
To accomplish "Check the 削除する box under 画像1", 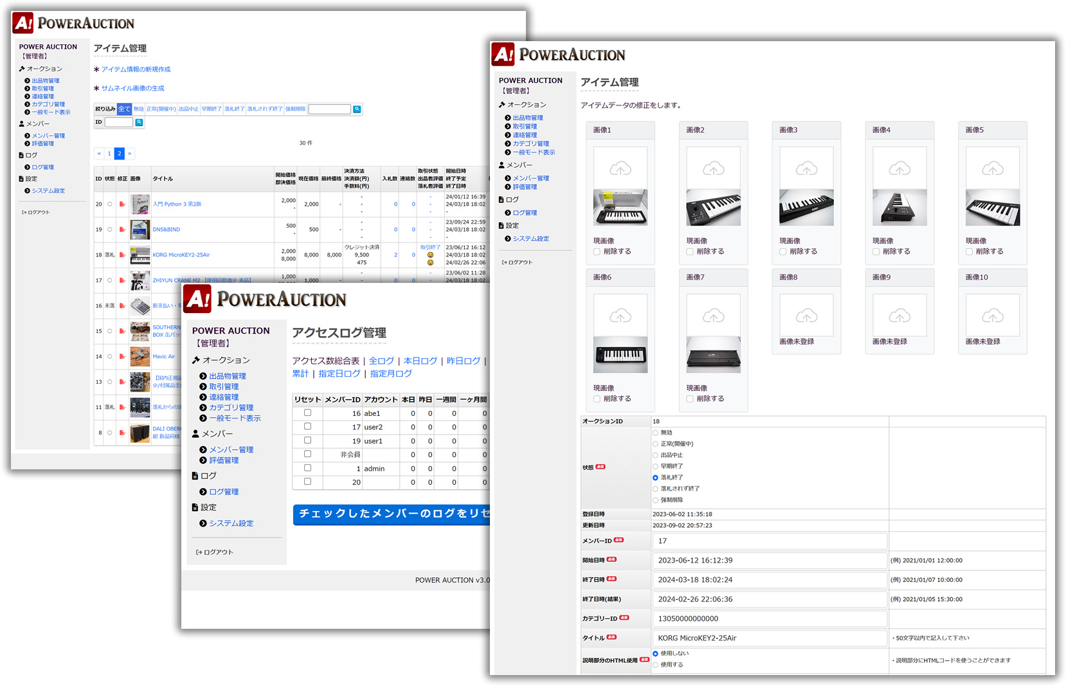I will (597, 251).
